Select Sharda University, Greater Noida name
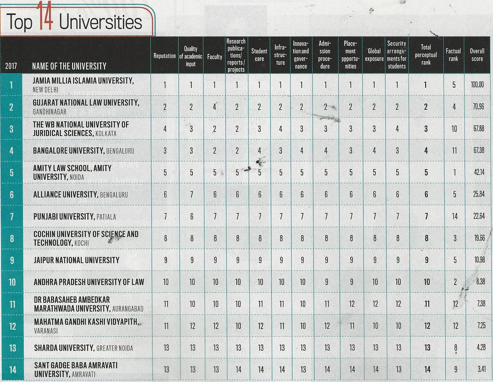This screenshot has height=382, width=493. pyautogui.click(x=83, y=348)
